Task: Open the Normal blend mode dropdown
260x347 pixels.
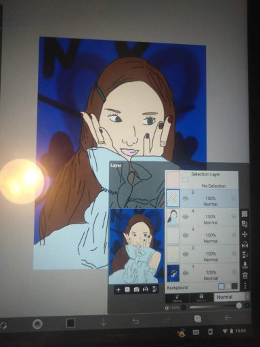Action: click(230, 297)
